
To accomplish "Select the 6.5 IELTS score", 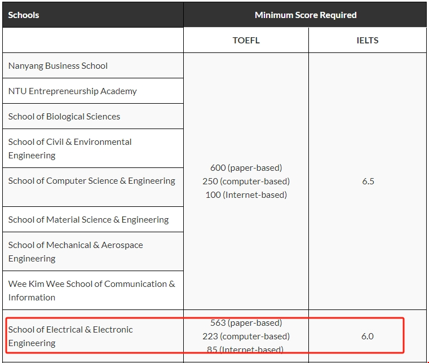I will [368, 181].
